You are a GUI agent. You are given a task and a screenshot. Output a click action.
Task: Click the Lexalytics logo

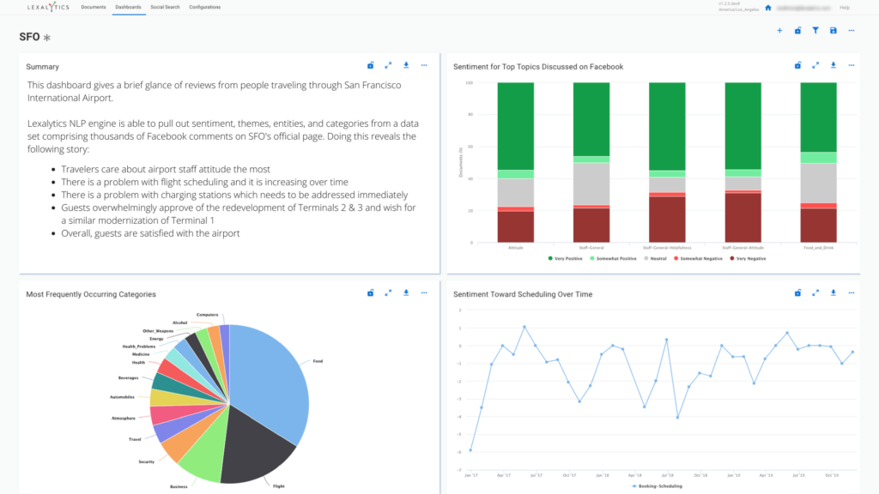pyautogui.click(x=48, y=7)
